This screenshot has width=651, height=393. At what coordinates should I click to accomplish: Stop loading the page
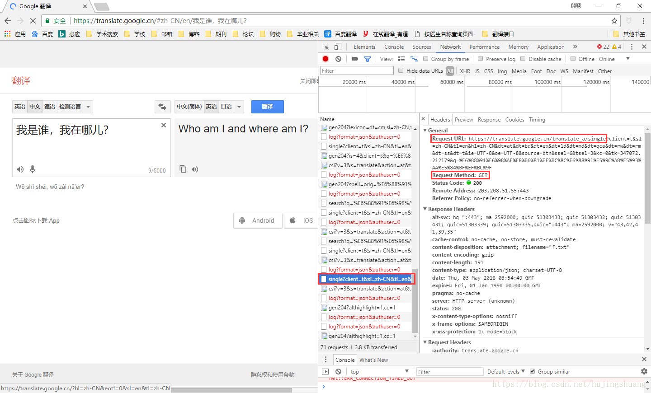click(33, 21)
